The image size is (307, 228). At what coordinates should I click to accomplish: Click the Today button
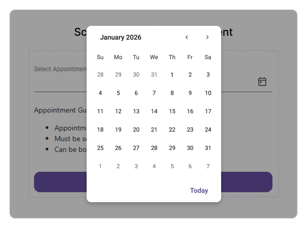(199, 190)
